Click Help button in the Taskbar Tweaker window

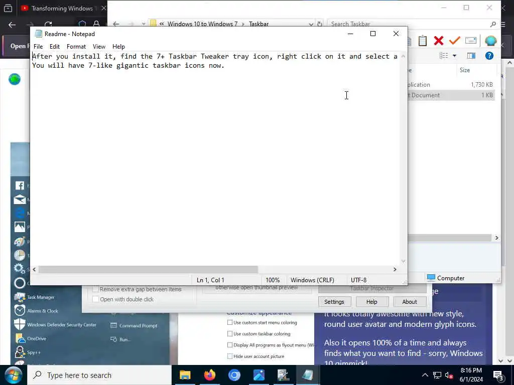point(372,301)
